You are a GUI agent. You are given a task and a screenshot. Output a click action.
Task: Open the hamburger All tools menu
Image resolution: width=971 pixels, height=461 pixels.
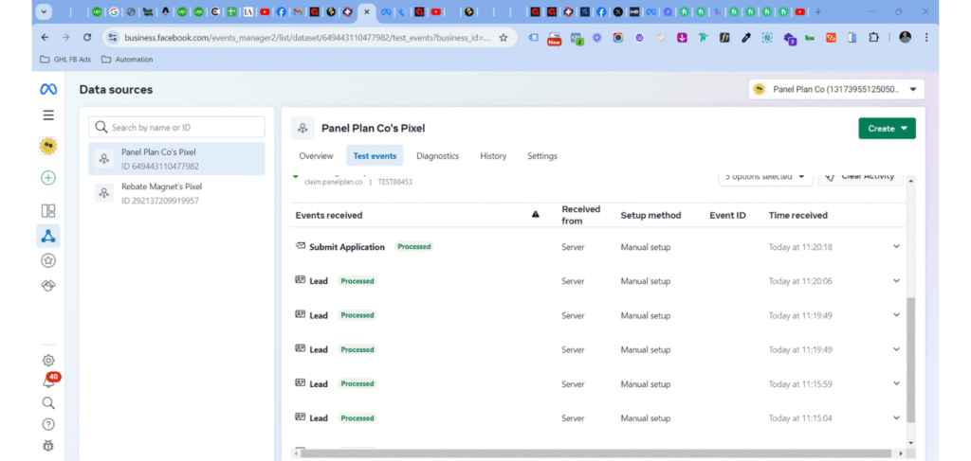click(48, 115)
